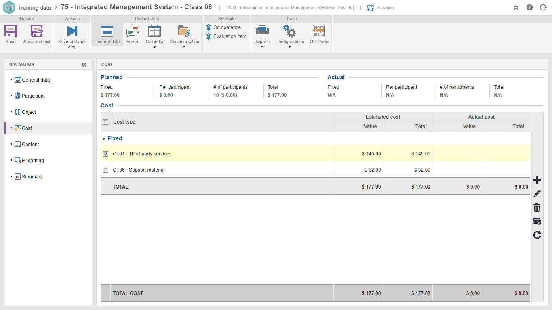This screenshot has width=552, height=310.
Task: Expand the Calendar dropdown arrow
Action: tap(155, 47)
